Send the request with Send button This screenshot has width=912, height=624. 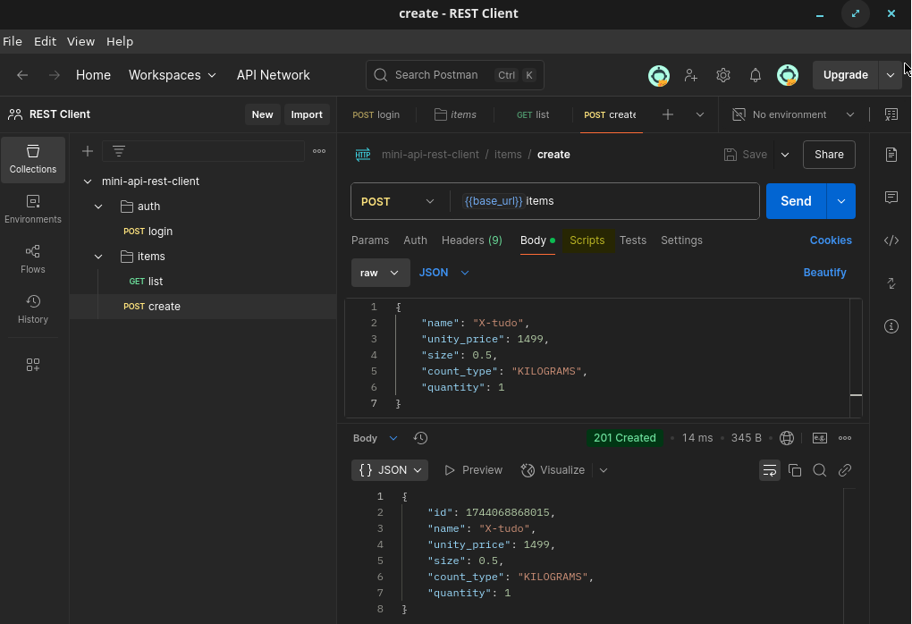coord(796,201)
